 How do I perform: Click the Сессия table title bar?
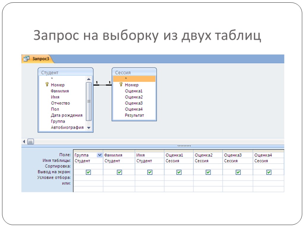coord(134,72)
